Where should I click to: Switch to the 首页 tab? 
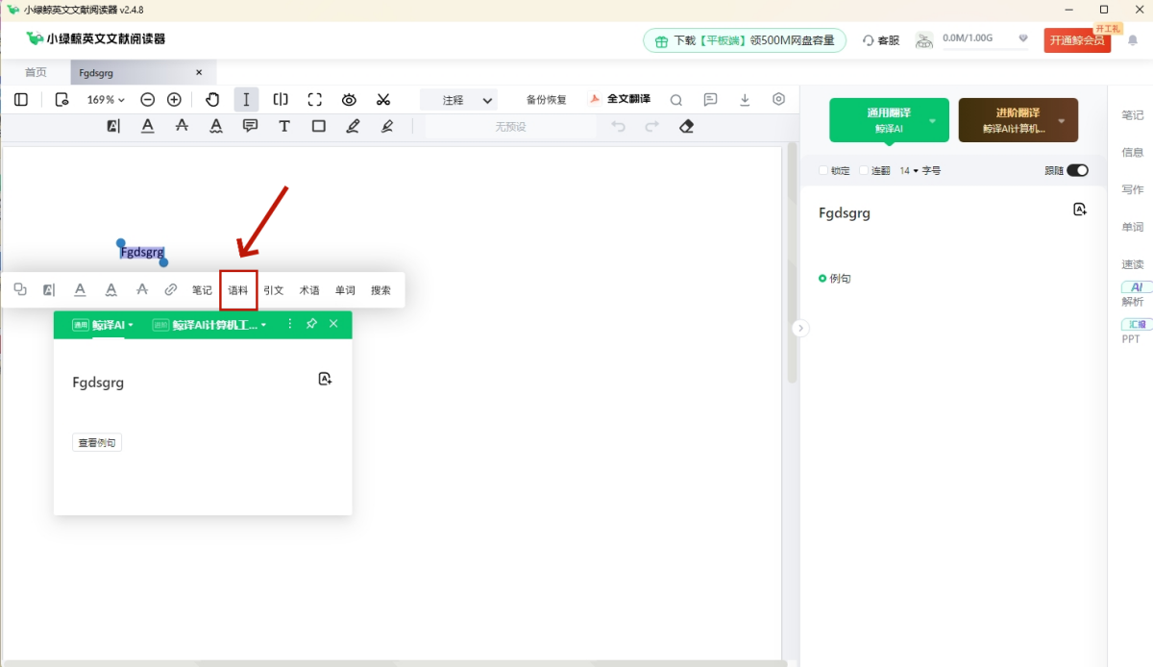(x=36, y=72)
